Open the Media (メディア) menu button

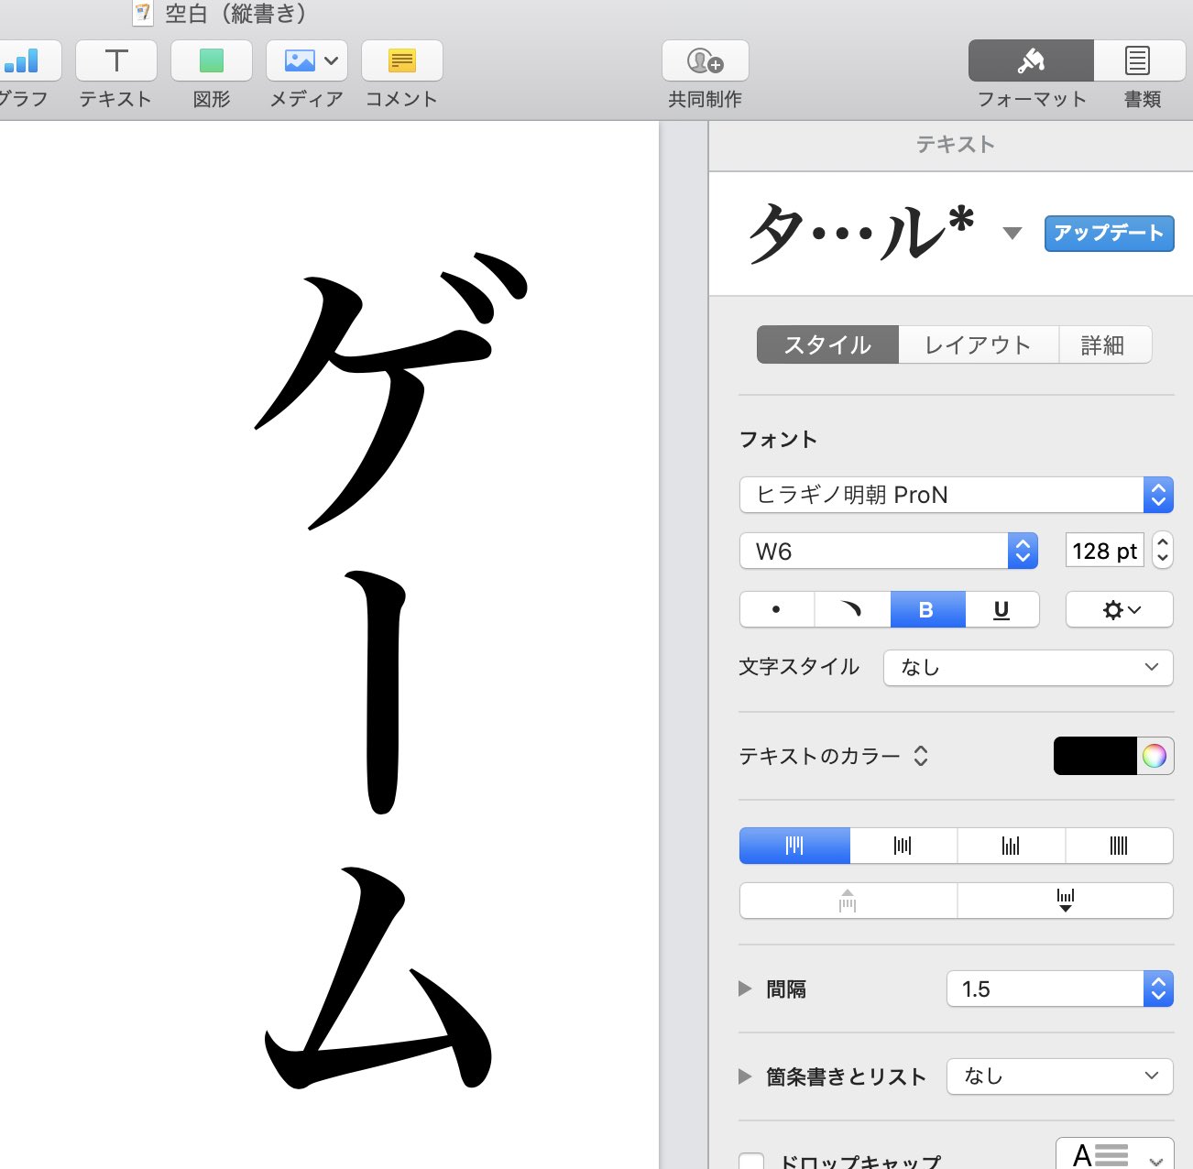(x=307, y=61)
